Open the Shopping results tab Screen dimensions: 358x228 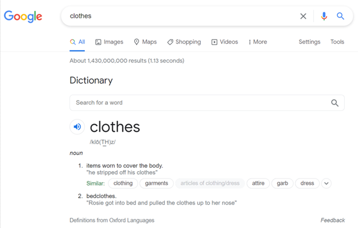pyautogui.click(x=184, y=42)
